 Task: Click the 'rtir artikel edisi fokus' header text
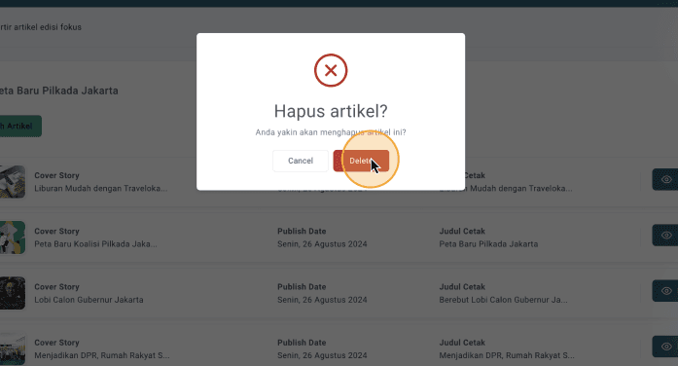tap(41, 27)
